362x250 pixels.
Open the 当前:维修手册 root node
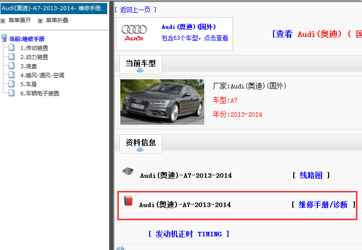click(x=27, y=39)
